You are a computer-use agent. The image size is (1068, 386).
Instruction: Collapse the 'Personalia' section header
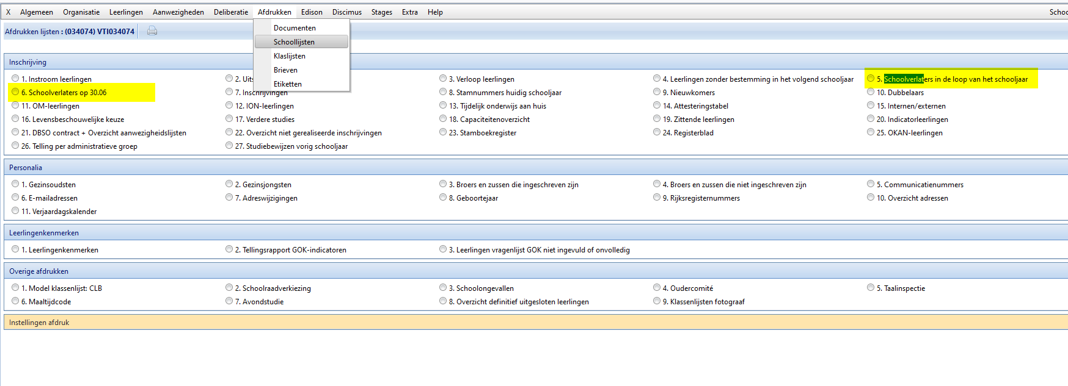[x=26, y=168]
